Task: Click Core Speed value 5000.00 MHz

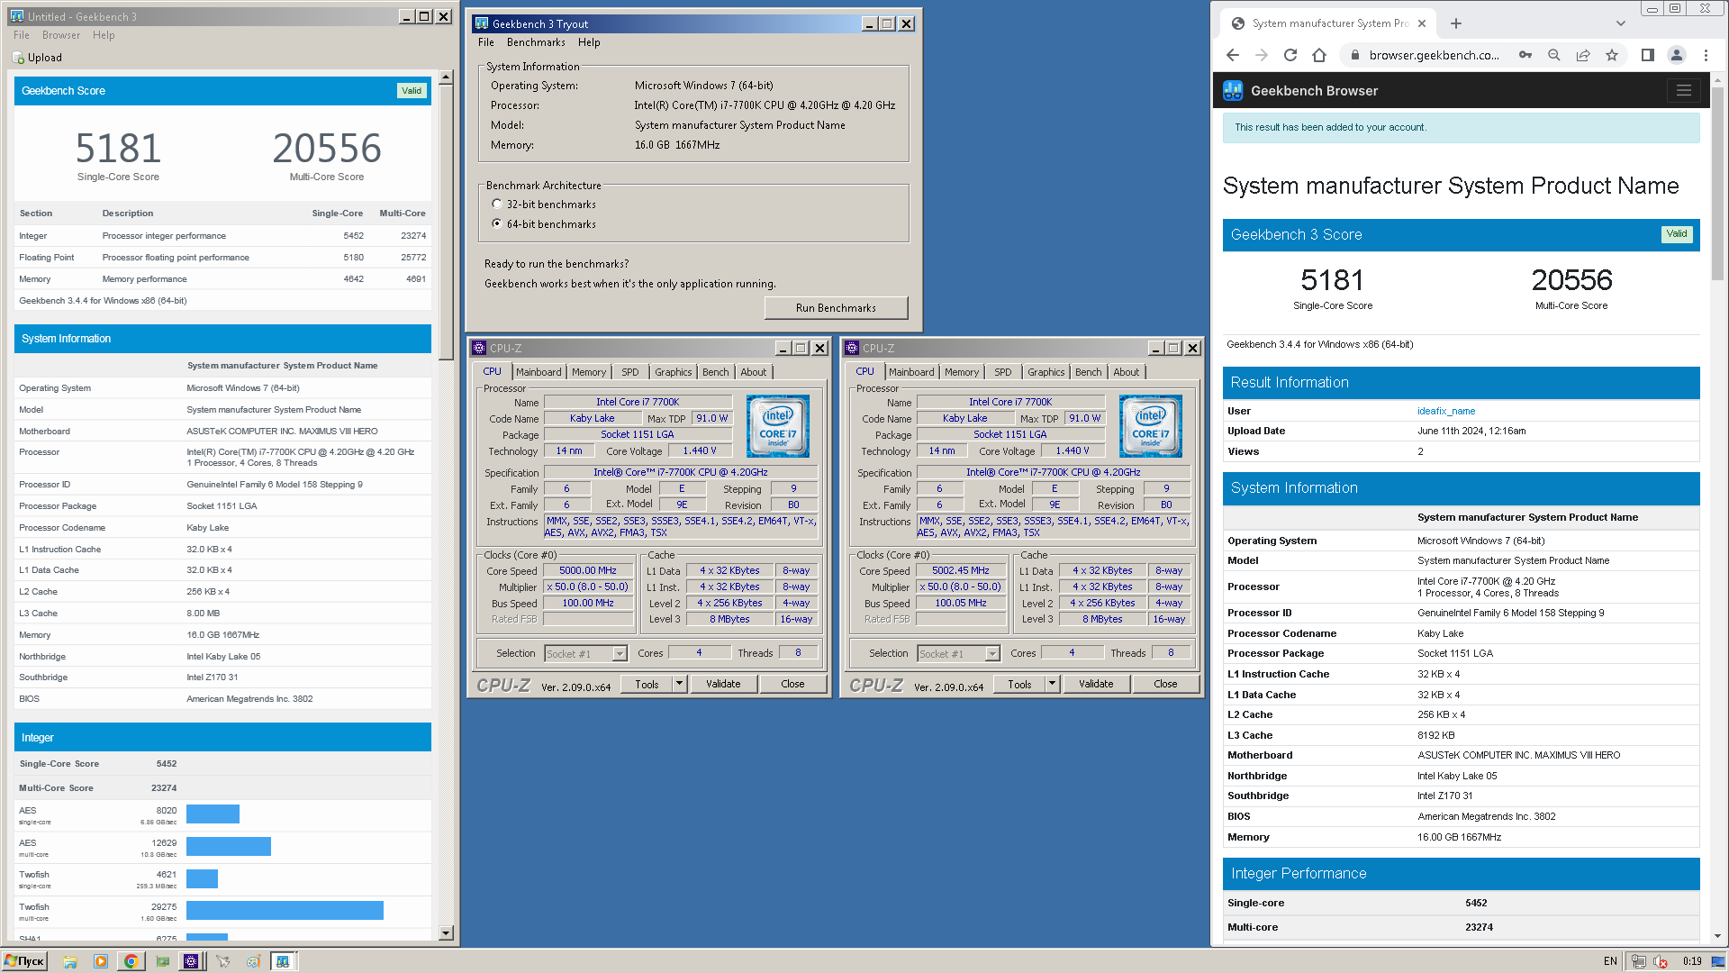Action: pos(588,571)
